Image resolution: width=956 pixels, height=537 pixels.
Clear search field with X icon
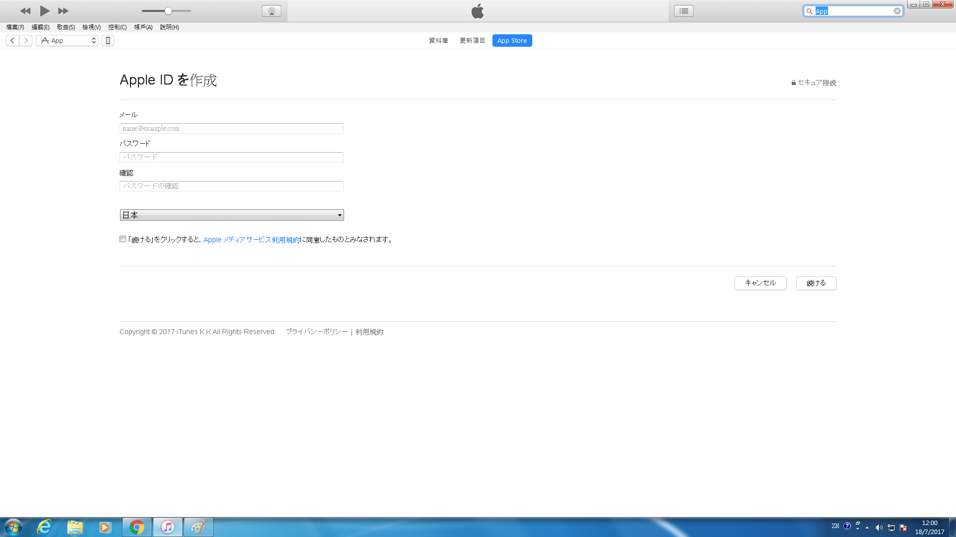click(x=897, y=11)
